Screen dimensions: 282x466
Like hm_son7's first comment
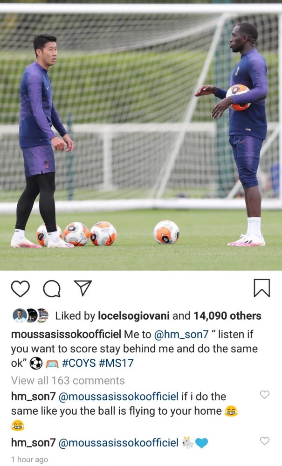pyautogui.click(x=264, y=394)
